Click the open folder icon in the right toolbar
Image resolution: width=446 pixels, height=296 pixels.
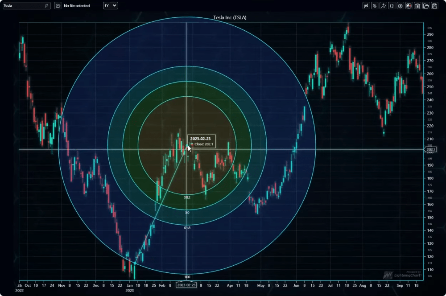click(x=426, y=6)
